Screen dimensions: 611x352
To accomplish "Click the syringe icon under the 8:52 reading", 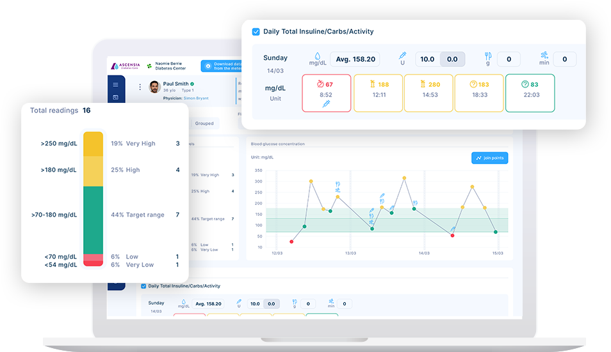I will [x=326, y=104].
